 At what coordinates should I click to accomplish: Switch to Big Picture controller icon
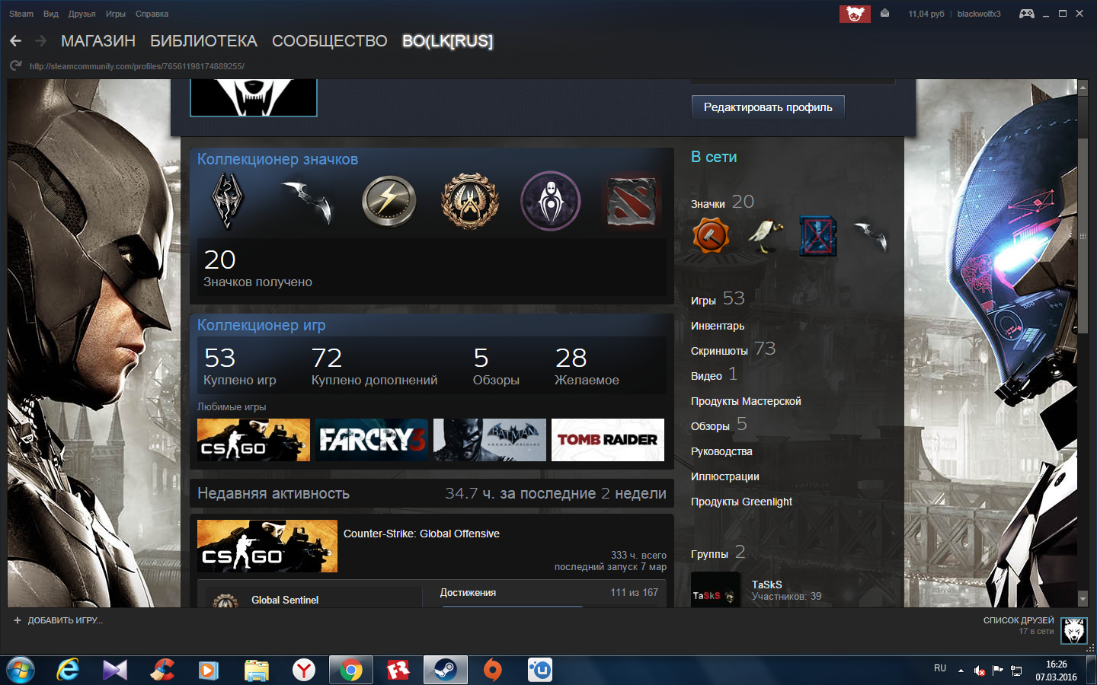(1027, 14)
